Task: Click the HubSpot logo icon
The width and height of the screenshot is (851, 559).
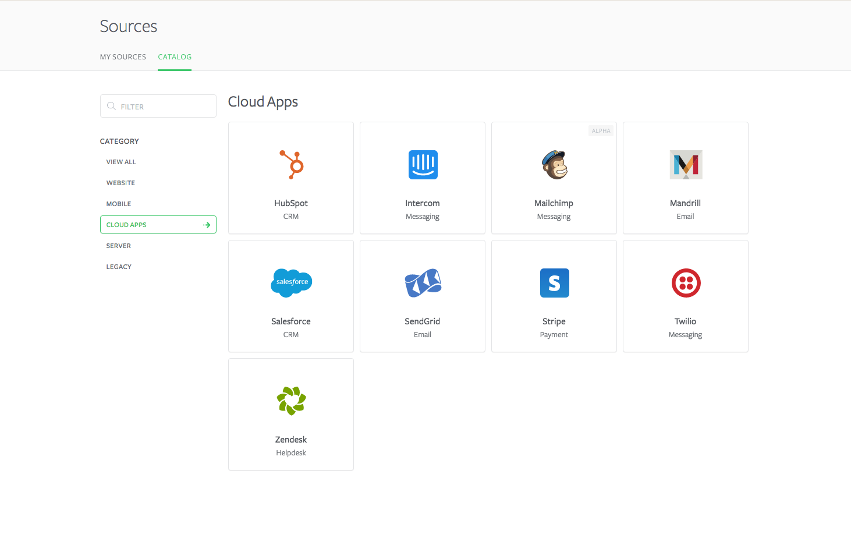Action: 292,165
